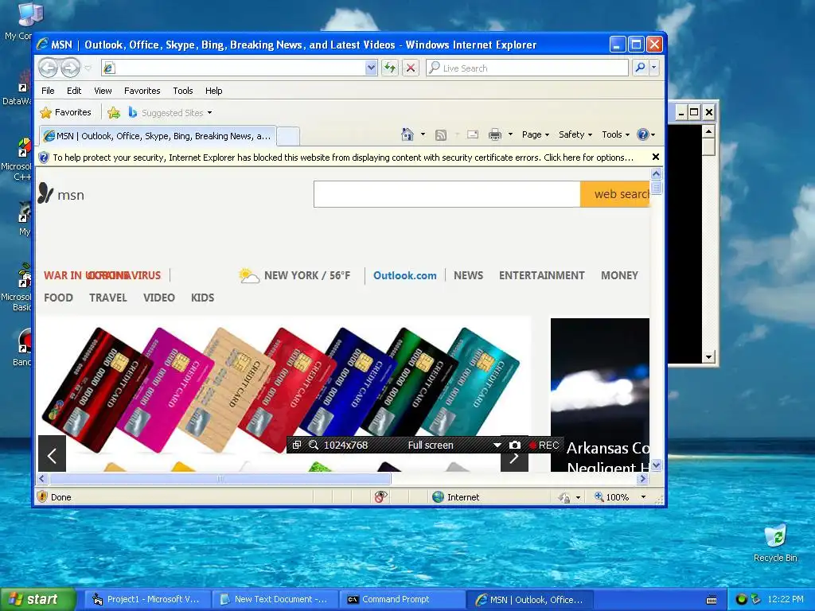
Task: Open a new blank tab
Action: pyautogui.click(x=288, y=137)
